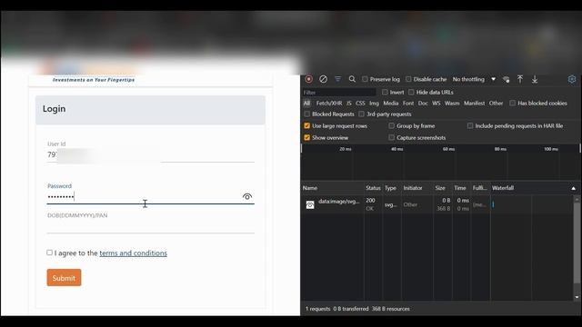
Task: Filter requests by Doc
Action: (x=423, y=103)
